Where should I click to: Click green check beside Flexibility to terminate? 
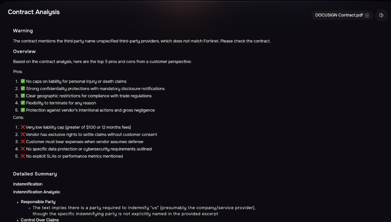point(23,103)
